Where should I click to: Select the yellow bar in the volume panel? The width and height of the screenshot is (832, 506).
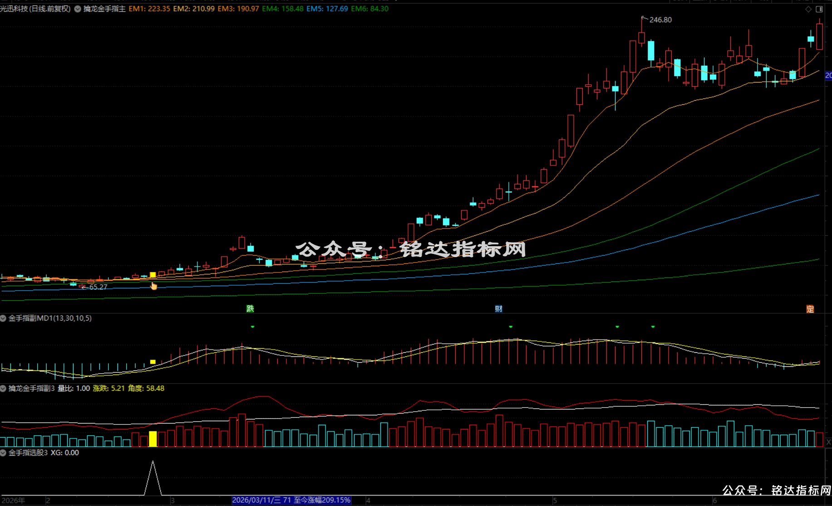point(153,439)
